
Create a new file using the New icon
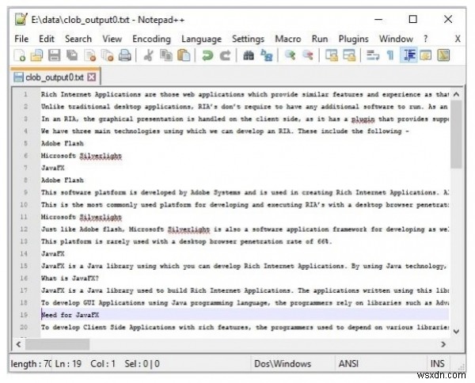point(20,55)
